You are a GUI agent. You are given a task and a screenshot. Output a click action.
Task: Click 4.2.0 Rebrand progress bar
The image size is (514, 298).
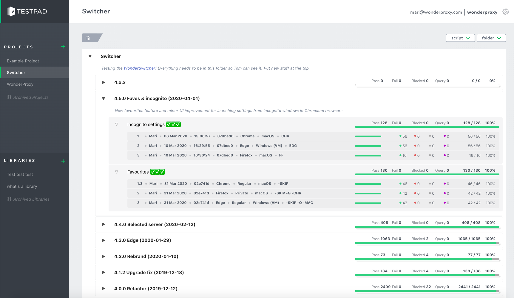pyautogui.click(x=427, y=259)
